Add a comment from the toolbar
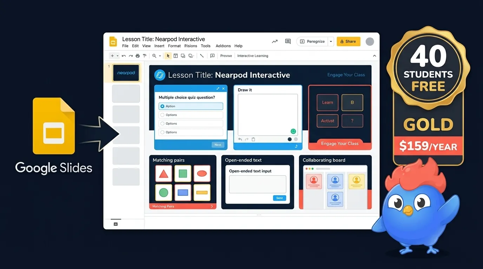The height and width of the screenshot is (269, 483). 212,55
